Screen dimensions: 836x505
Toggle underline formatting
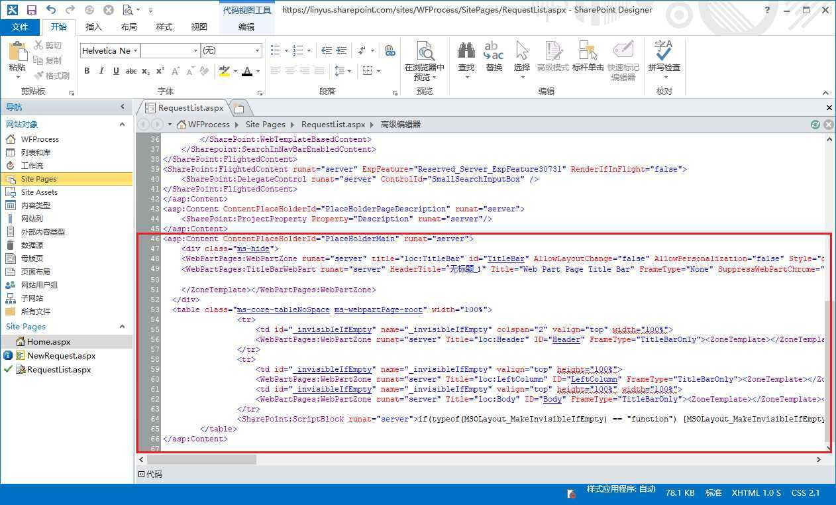116,71
